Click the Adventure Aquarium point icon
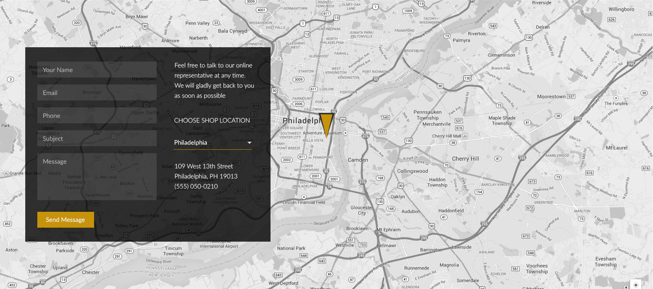The height and width of the screenshot is (289, 653). pos(346,133)
